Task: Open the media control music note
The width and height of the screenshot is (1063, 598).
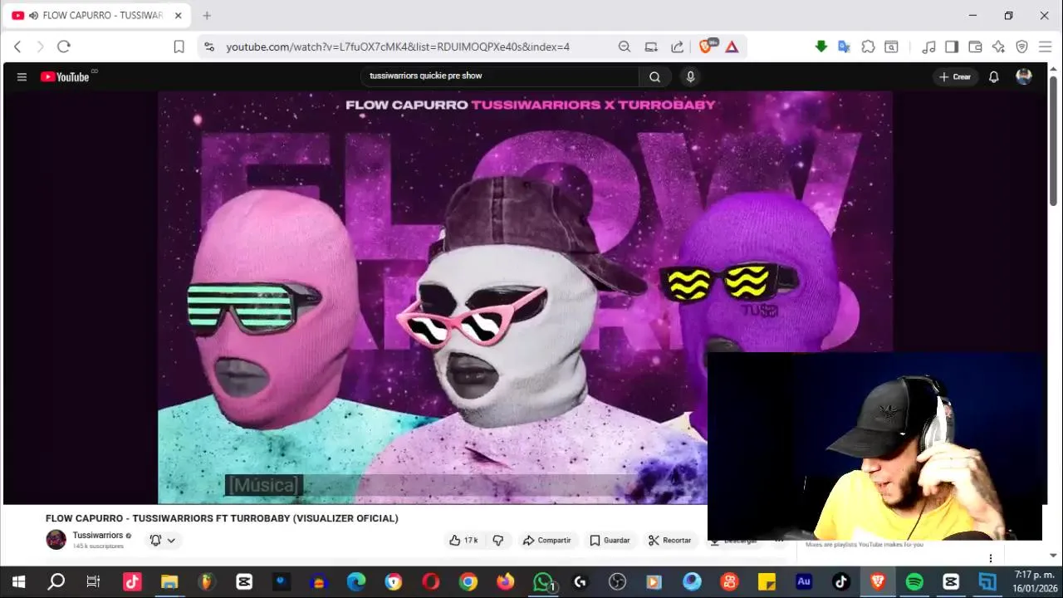Action: pyautogui.click(x=928, y=47)
